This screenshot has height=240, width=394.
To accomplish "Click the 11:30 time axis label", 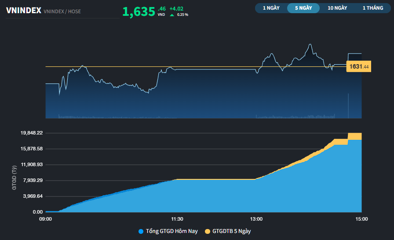I will pos(177,219).
